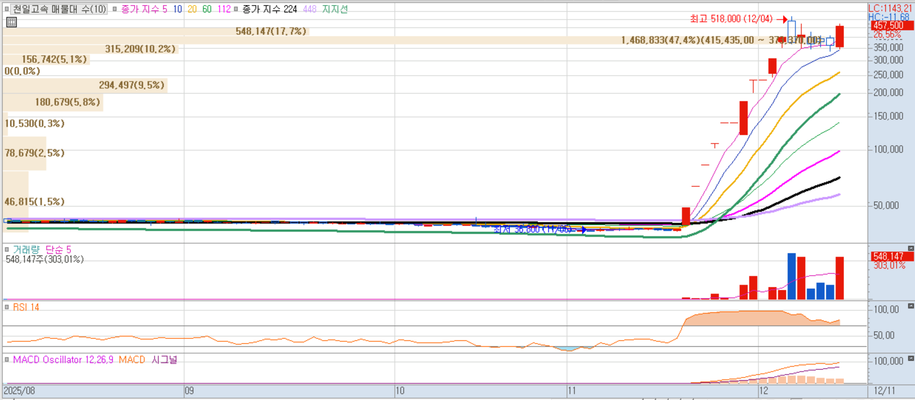Click the 0(0.0%) volume profile label
915x400 pixels.
(22, 71)
